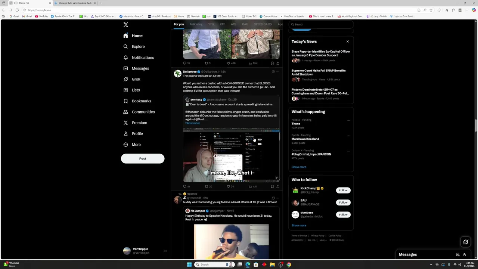Open more options for the Thune trend
This screenshot has width=478, height=269.
coord(349,120)
